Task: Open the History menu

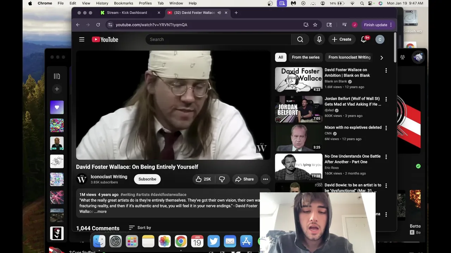Action: coord(102,3)
